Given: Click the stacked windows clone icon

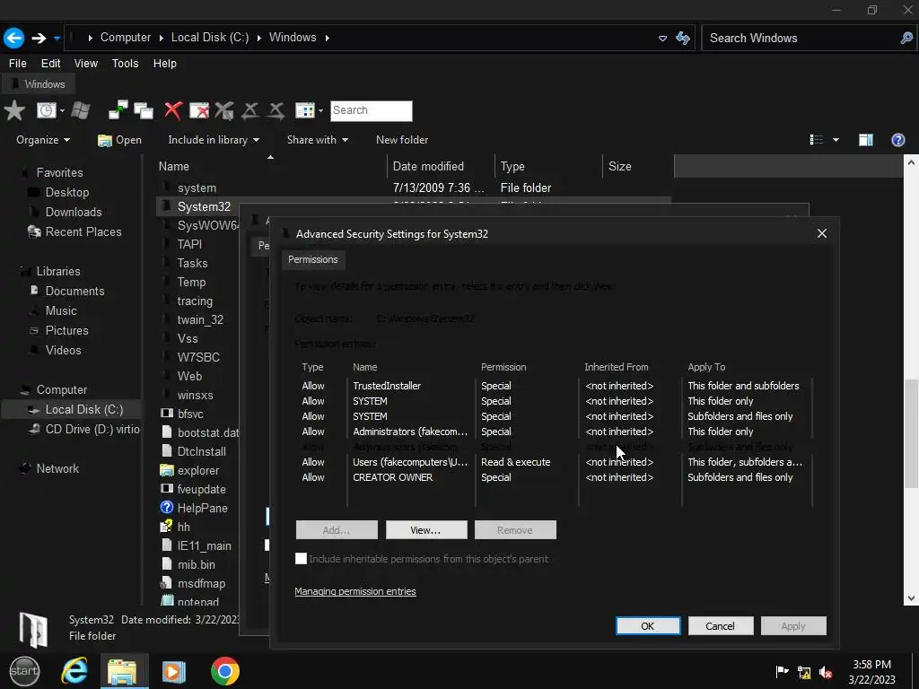Looking at the screenshot, I should point(144,110).
